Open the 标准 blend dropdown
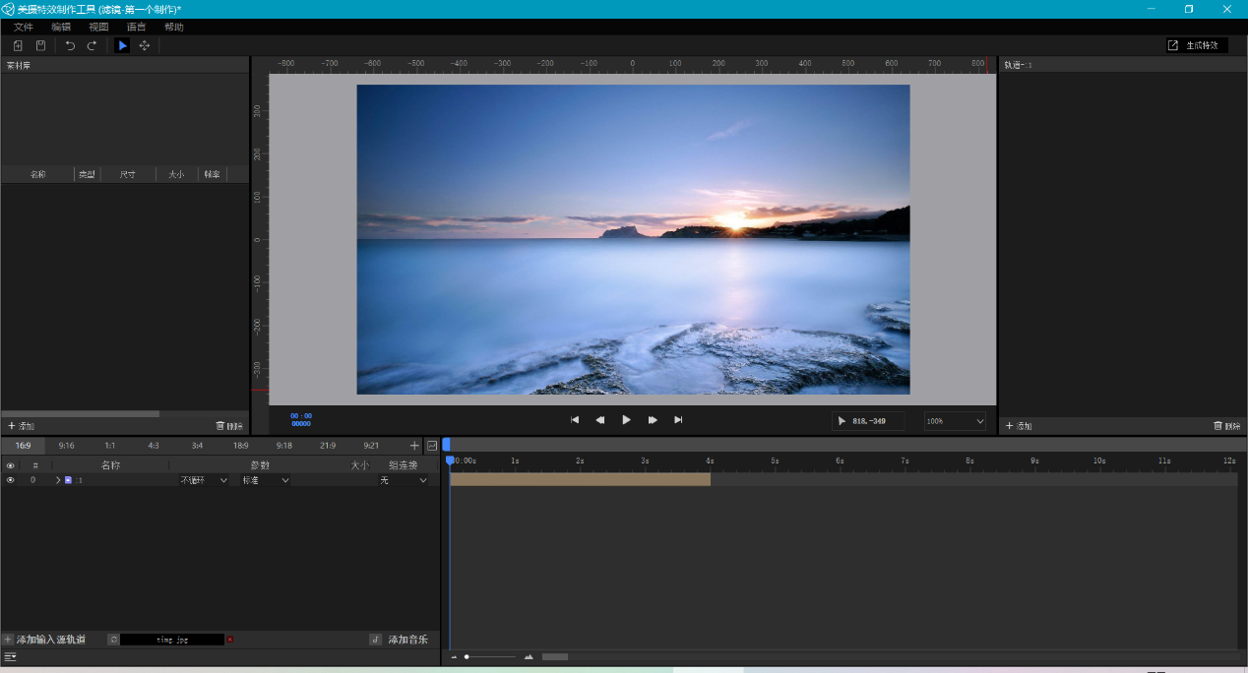The width and height of the screenshot is (1248, 673). (266, 480)
